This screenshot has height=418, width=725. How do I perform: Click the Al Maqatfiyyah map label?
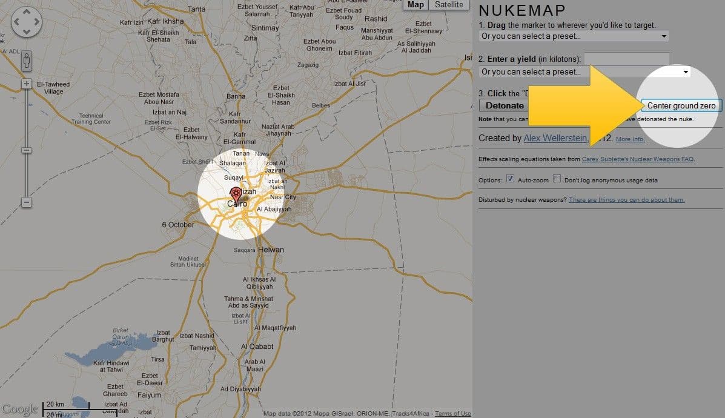275,328
